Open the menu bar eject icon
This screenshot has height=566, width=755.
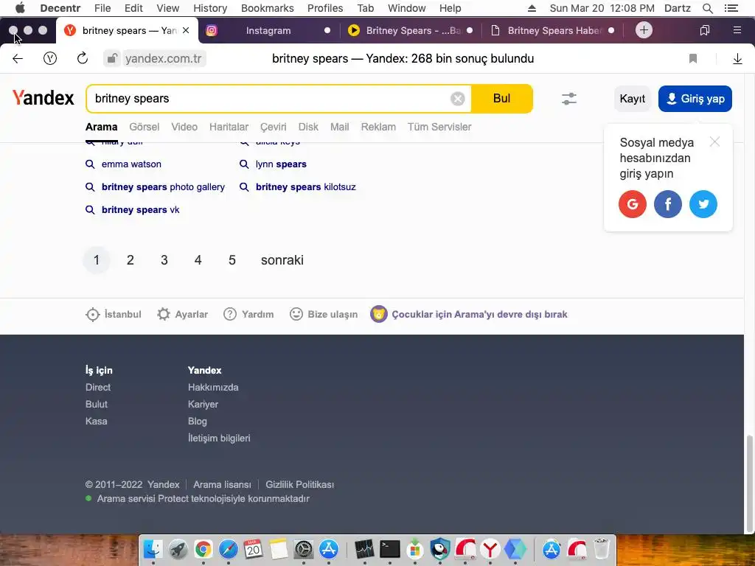tap(532, 8)
